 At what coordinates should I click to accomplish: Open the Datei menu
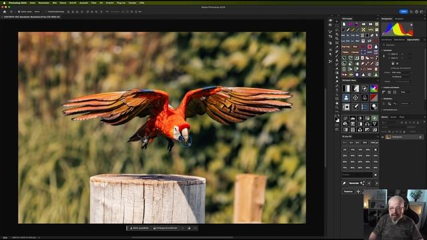pos(33,3)
